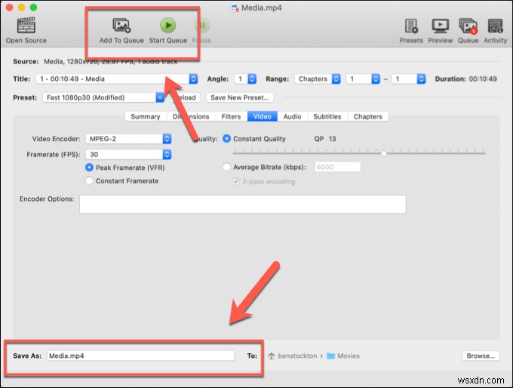Viewport: 513px width, 388px height.
Task: Open the starting chapter dropdown
Action: [x=363, y=79]
